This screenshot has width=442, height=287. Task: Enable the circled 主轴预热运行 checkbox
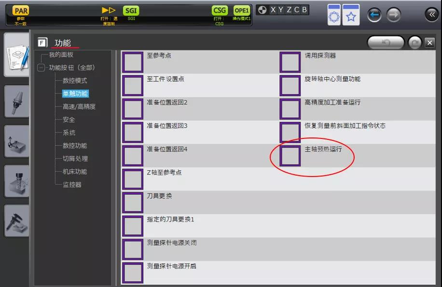click(x=290, y=157)
